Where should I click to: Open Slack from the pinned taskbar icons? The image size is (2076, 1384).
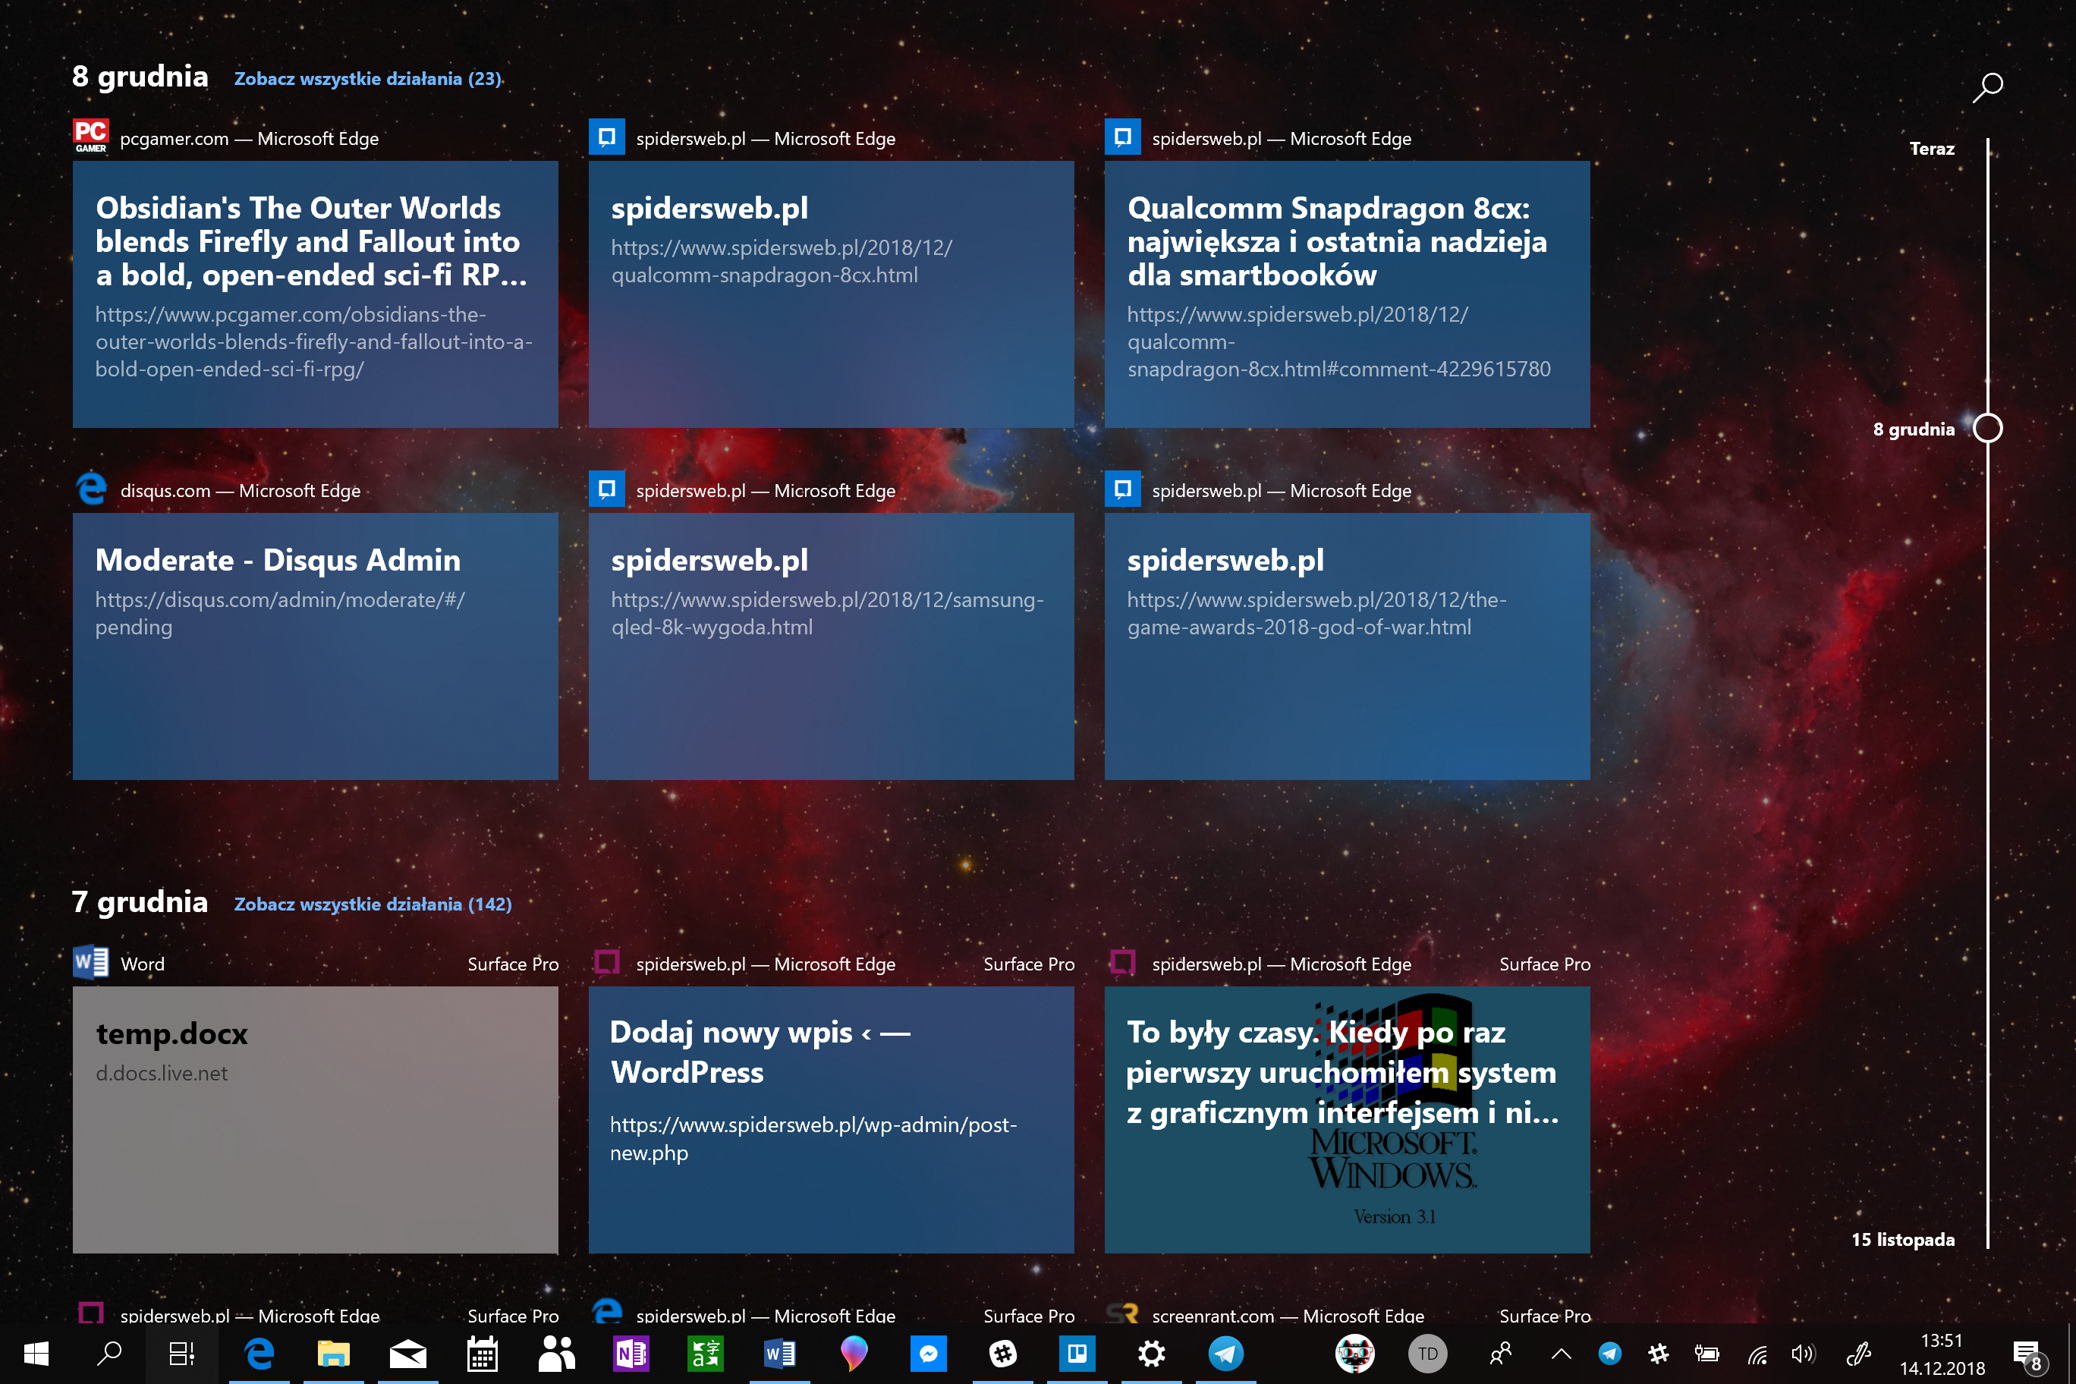[x=1002, y=1353]
